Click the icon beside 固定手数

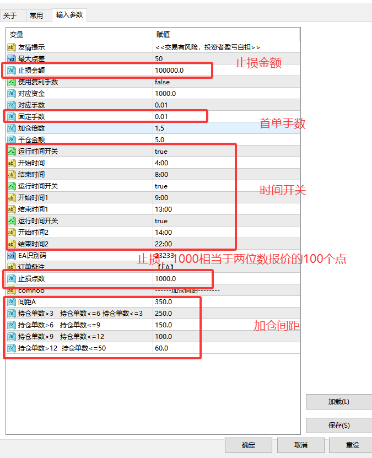point(11,116)
